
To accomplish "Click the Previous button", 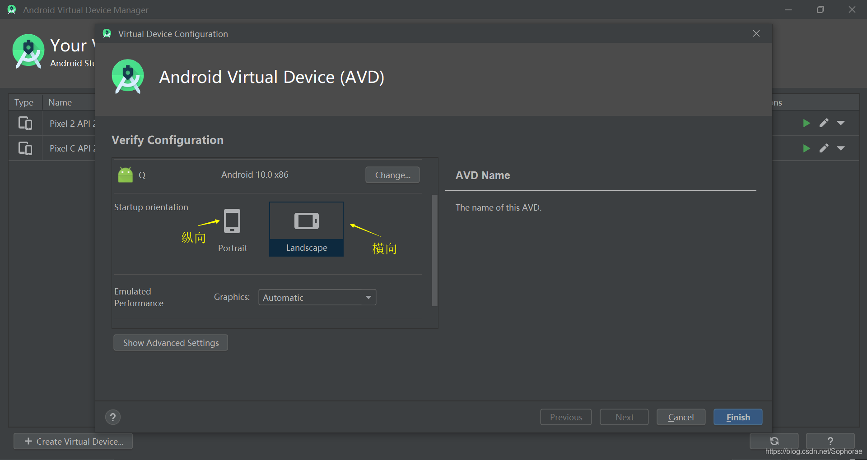I will (x=566, y=417).
